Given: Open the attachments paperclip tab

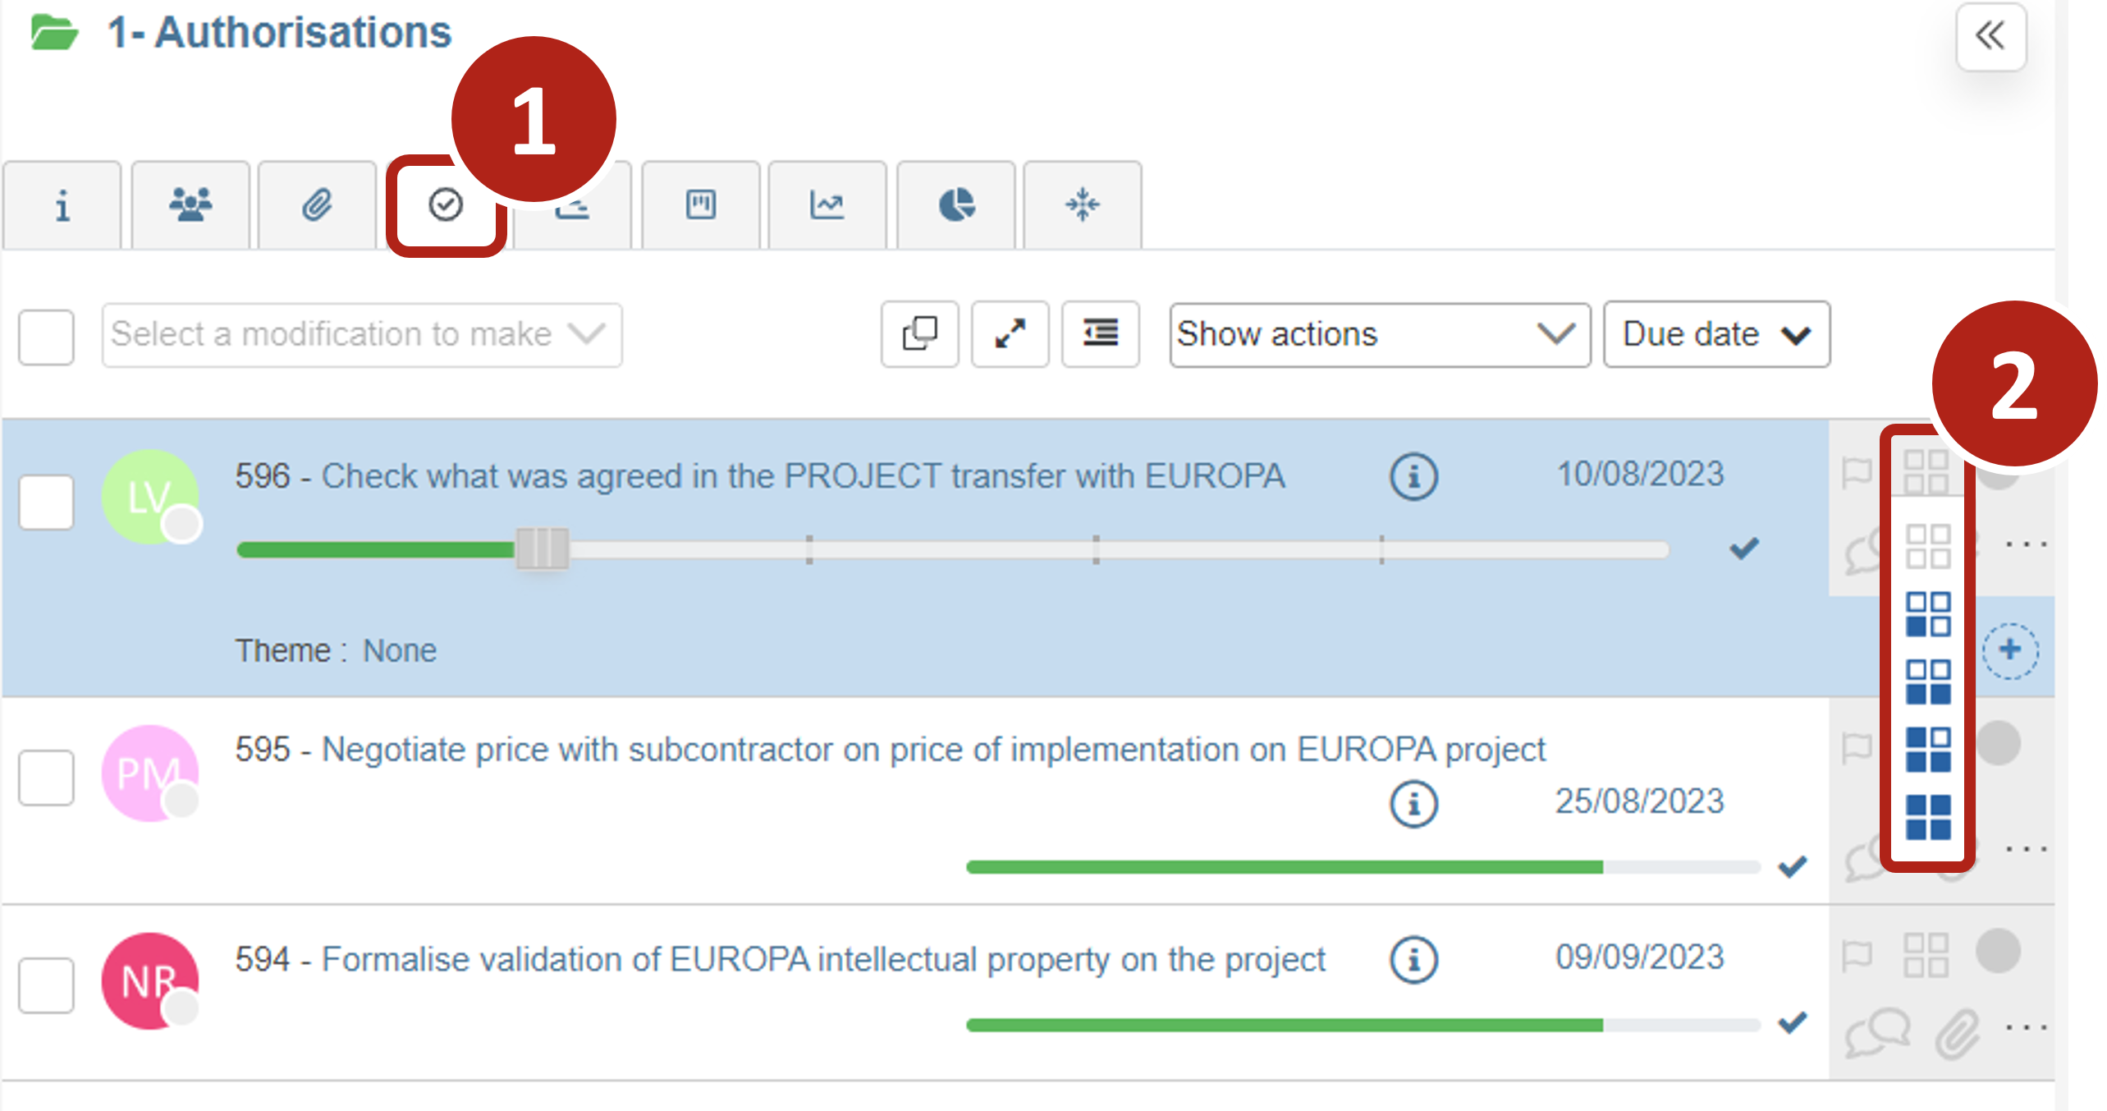Looking at the screenshot, I should click(318, 205).
